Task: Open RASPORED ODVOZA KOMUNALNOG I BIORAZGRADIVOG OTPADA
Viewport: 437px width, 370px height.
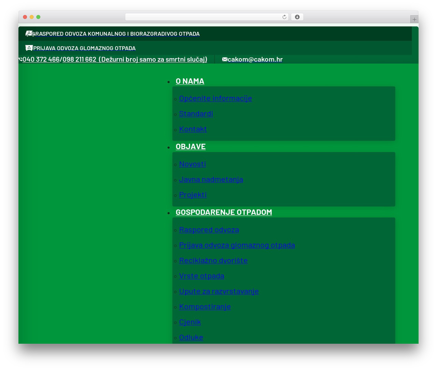Action: 117,34
